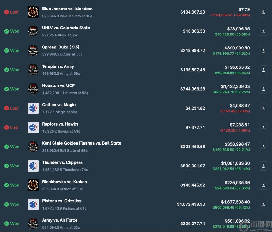
Task: Share the Raptors vs. Hawks losing bet
Action: pos(263,128)
